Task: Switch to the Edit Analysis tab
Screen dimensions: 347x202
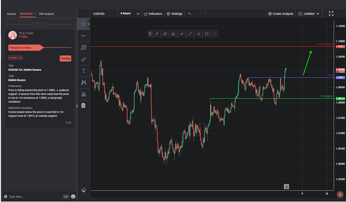Action: coord(47,14)
